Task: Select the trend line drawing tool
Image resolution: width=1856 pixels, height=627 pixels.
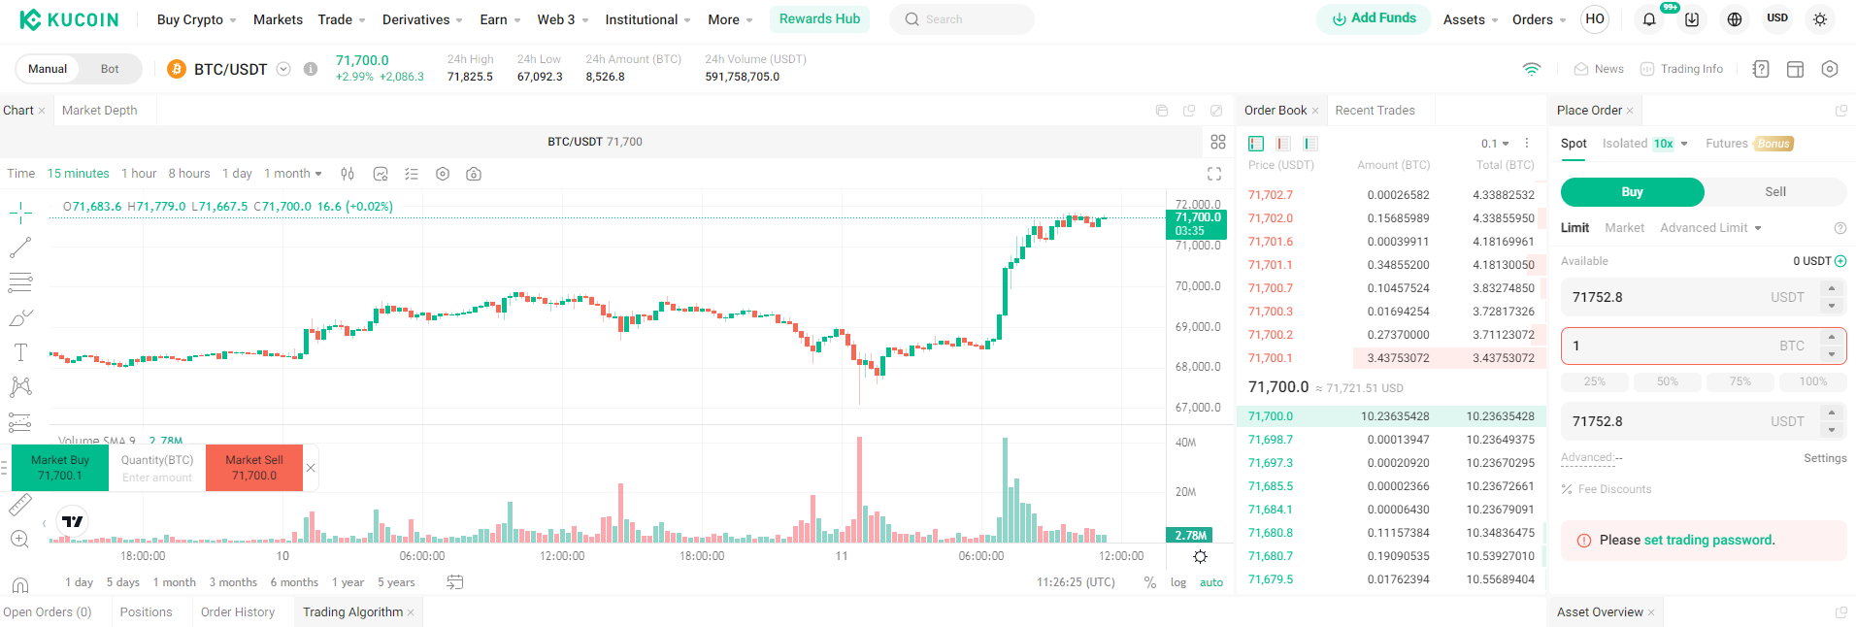Action: point(20,247)
